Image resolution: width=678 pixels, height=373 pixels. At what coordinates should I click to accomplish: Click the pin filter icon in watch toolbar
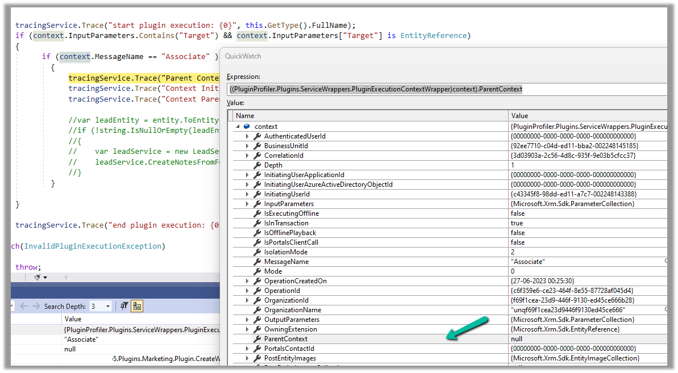124,306
